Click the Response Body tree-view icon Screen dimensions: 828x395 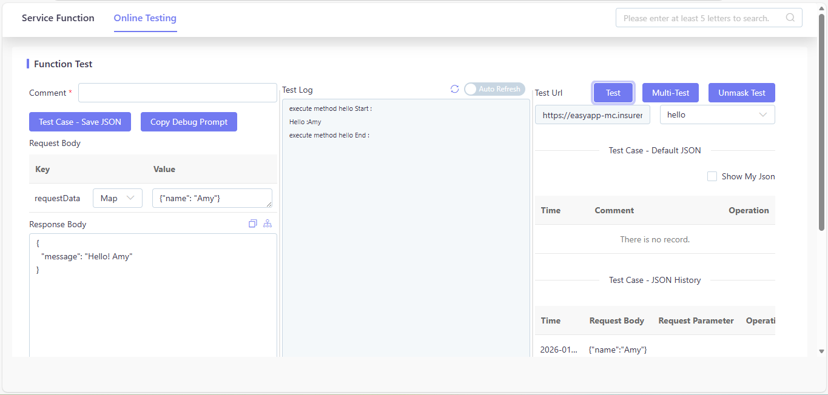(268, 224)
